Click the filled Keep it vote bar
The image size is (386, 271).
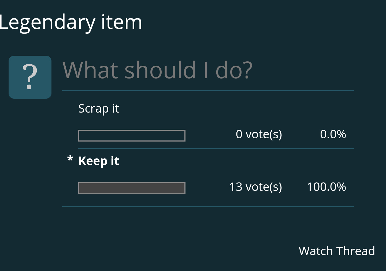(132, 188)
